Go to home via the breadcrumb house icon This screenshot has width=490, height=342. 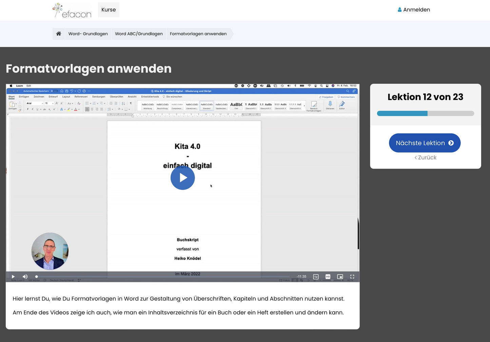tap(59, 34)
